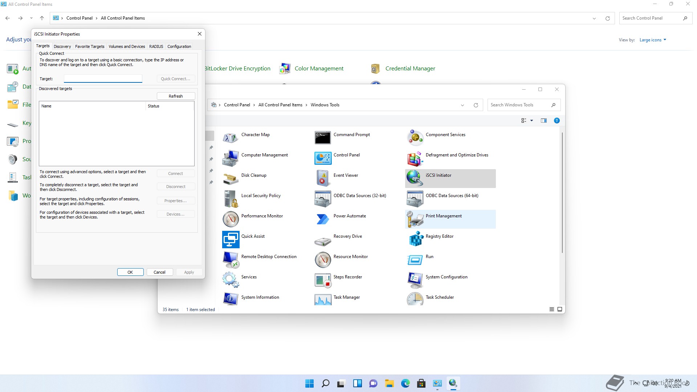Switch to the Configuration tab

pyautogui.click(x=179, y=46)
